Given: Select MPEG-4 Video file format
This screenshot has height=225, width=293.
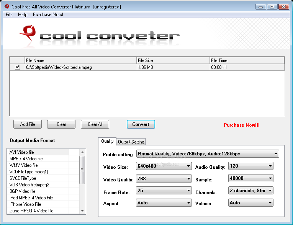Looking at the screenshot, I should point(43,158).
